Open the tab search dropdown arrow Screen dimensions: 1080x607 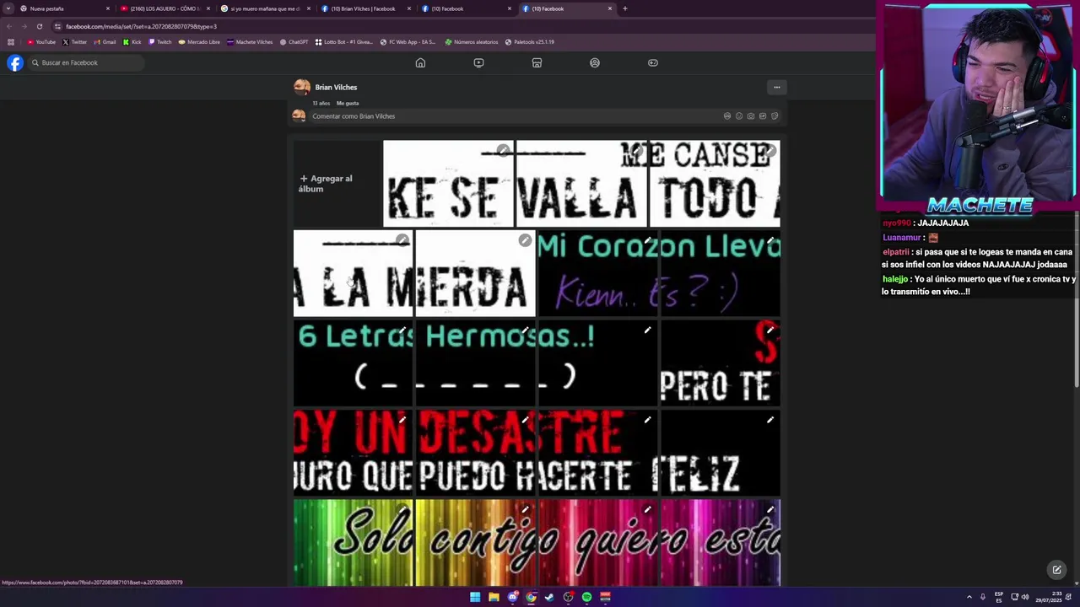[8, 8]
